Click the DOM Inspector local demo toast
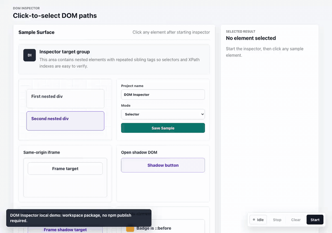Image resolution: width=332 pixels, height=233 pixels. point(79,218)
